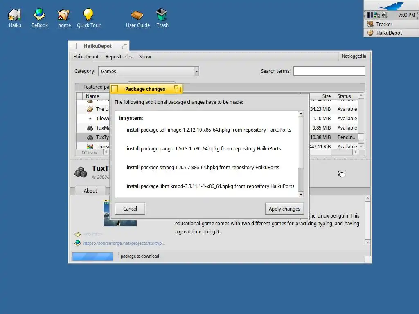Sort package list by Name column

pyautogui.click(x=96, y=96)
